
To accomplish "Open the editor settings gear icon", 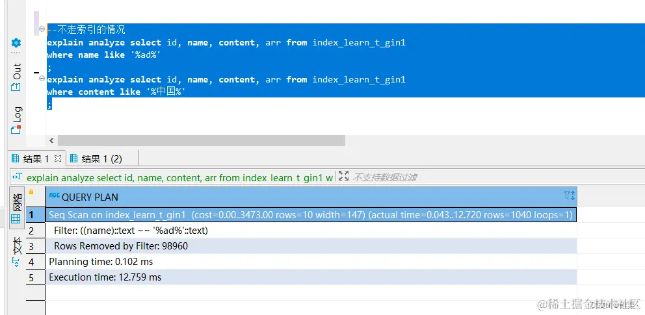I will click(16, 43).
